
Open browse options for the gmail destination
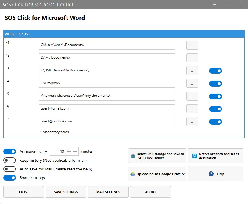click(x=192, y=109)
